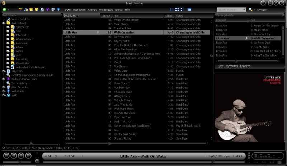Expand the Speicherort tree node
The image size is (287, 166).
8,27
